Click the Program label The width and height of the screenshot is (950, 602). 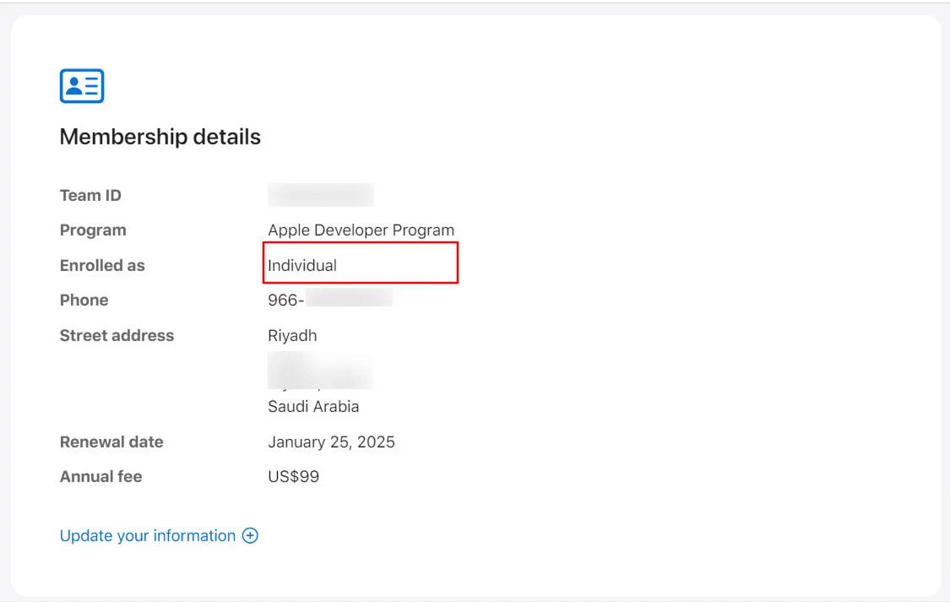coord(93,230)
